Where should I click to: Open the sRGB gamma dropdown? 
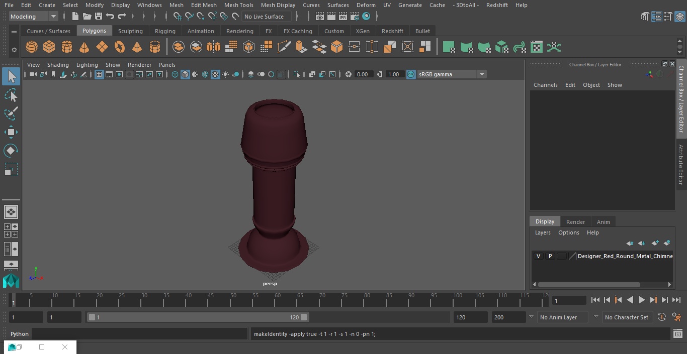[x=451, y=74]
